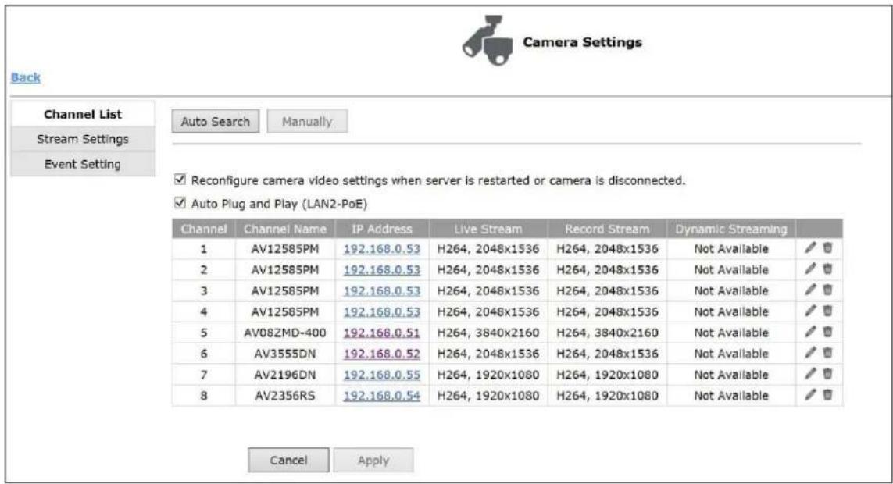
Task: Edit channel 4 with the pencil icon
Action: pos(810,311)
